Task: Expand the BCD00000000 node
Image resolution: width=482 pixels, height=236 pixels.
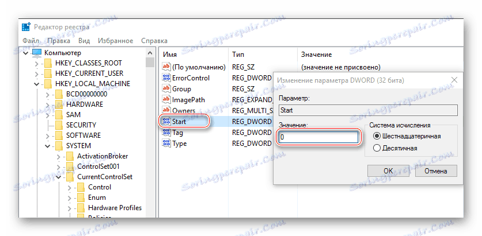Action: coord(48,95)
